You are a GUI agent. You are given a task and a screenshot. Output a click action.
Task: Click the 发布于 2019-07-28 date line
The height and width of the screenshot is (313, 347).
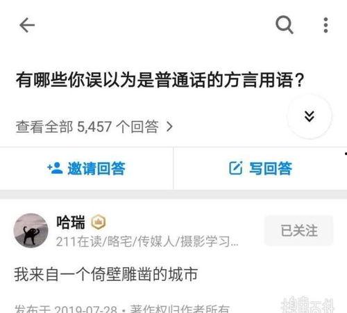pos(66,309)
